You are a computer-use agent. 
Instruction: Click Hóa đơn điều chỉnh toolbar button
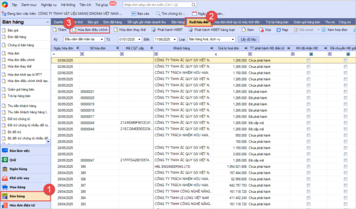[x=90, y=30]
